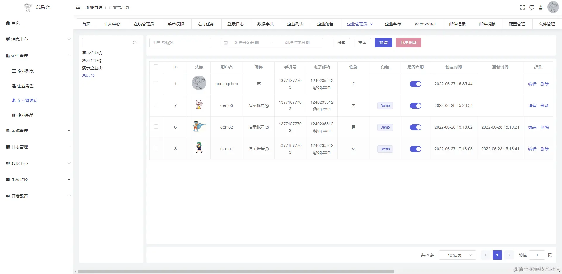
Task: Click the 重置 button
Action: pos(362,43)
